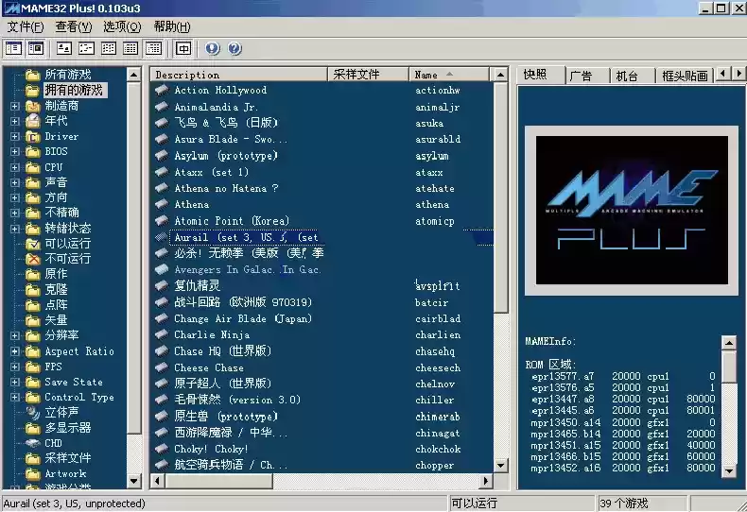Sort by the Description column header
747x512 pixels.
239,75
